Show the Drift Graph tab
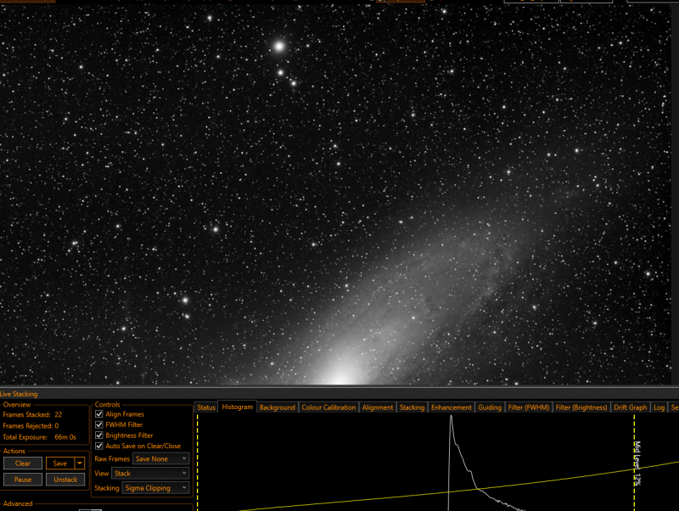679x511 pixels. point(630,407)
